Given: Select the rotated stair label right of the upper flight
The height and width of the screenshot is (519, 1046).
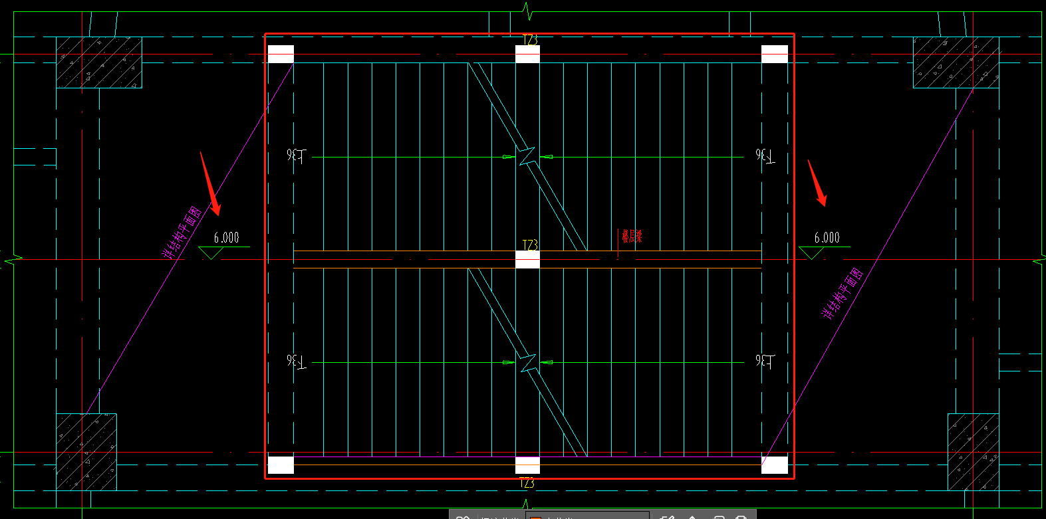Looking at the screenshot, I should click(765, 156).
